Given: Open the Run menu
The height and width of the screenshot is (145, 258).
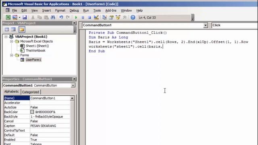Looking at the screenshot, I should pyautogui.click(x=86, y=10).
